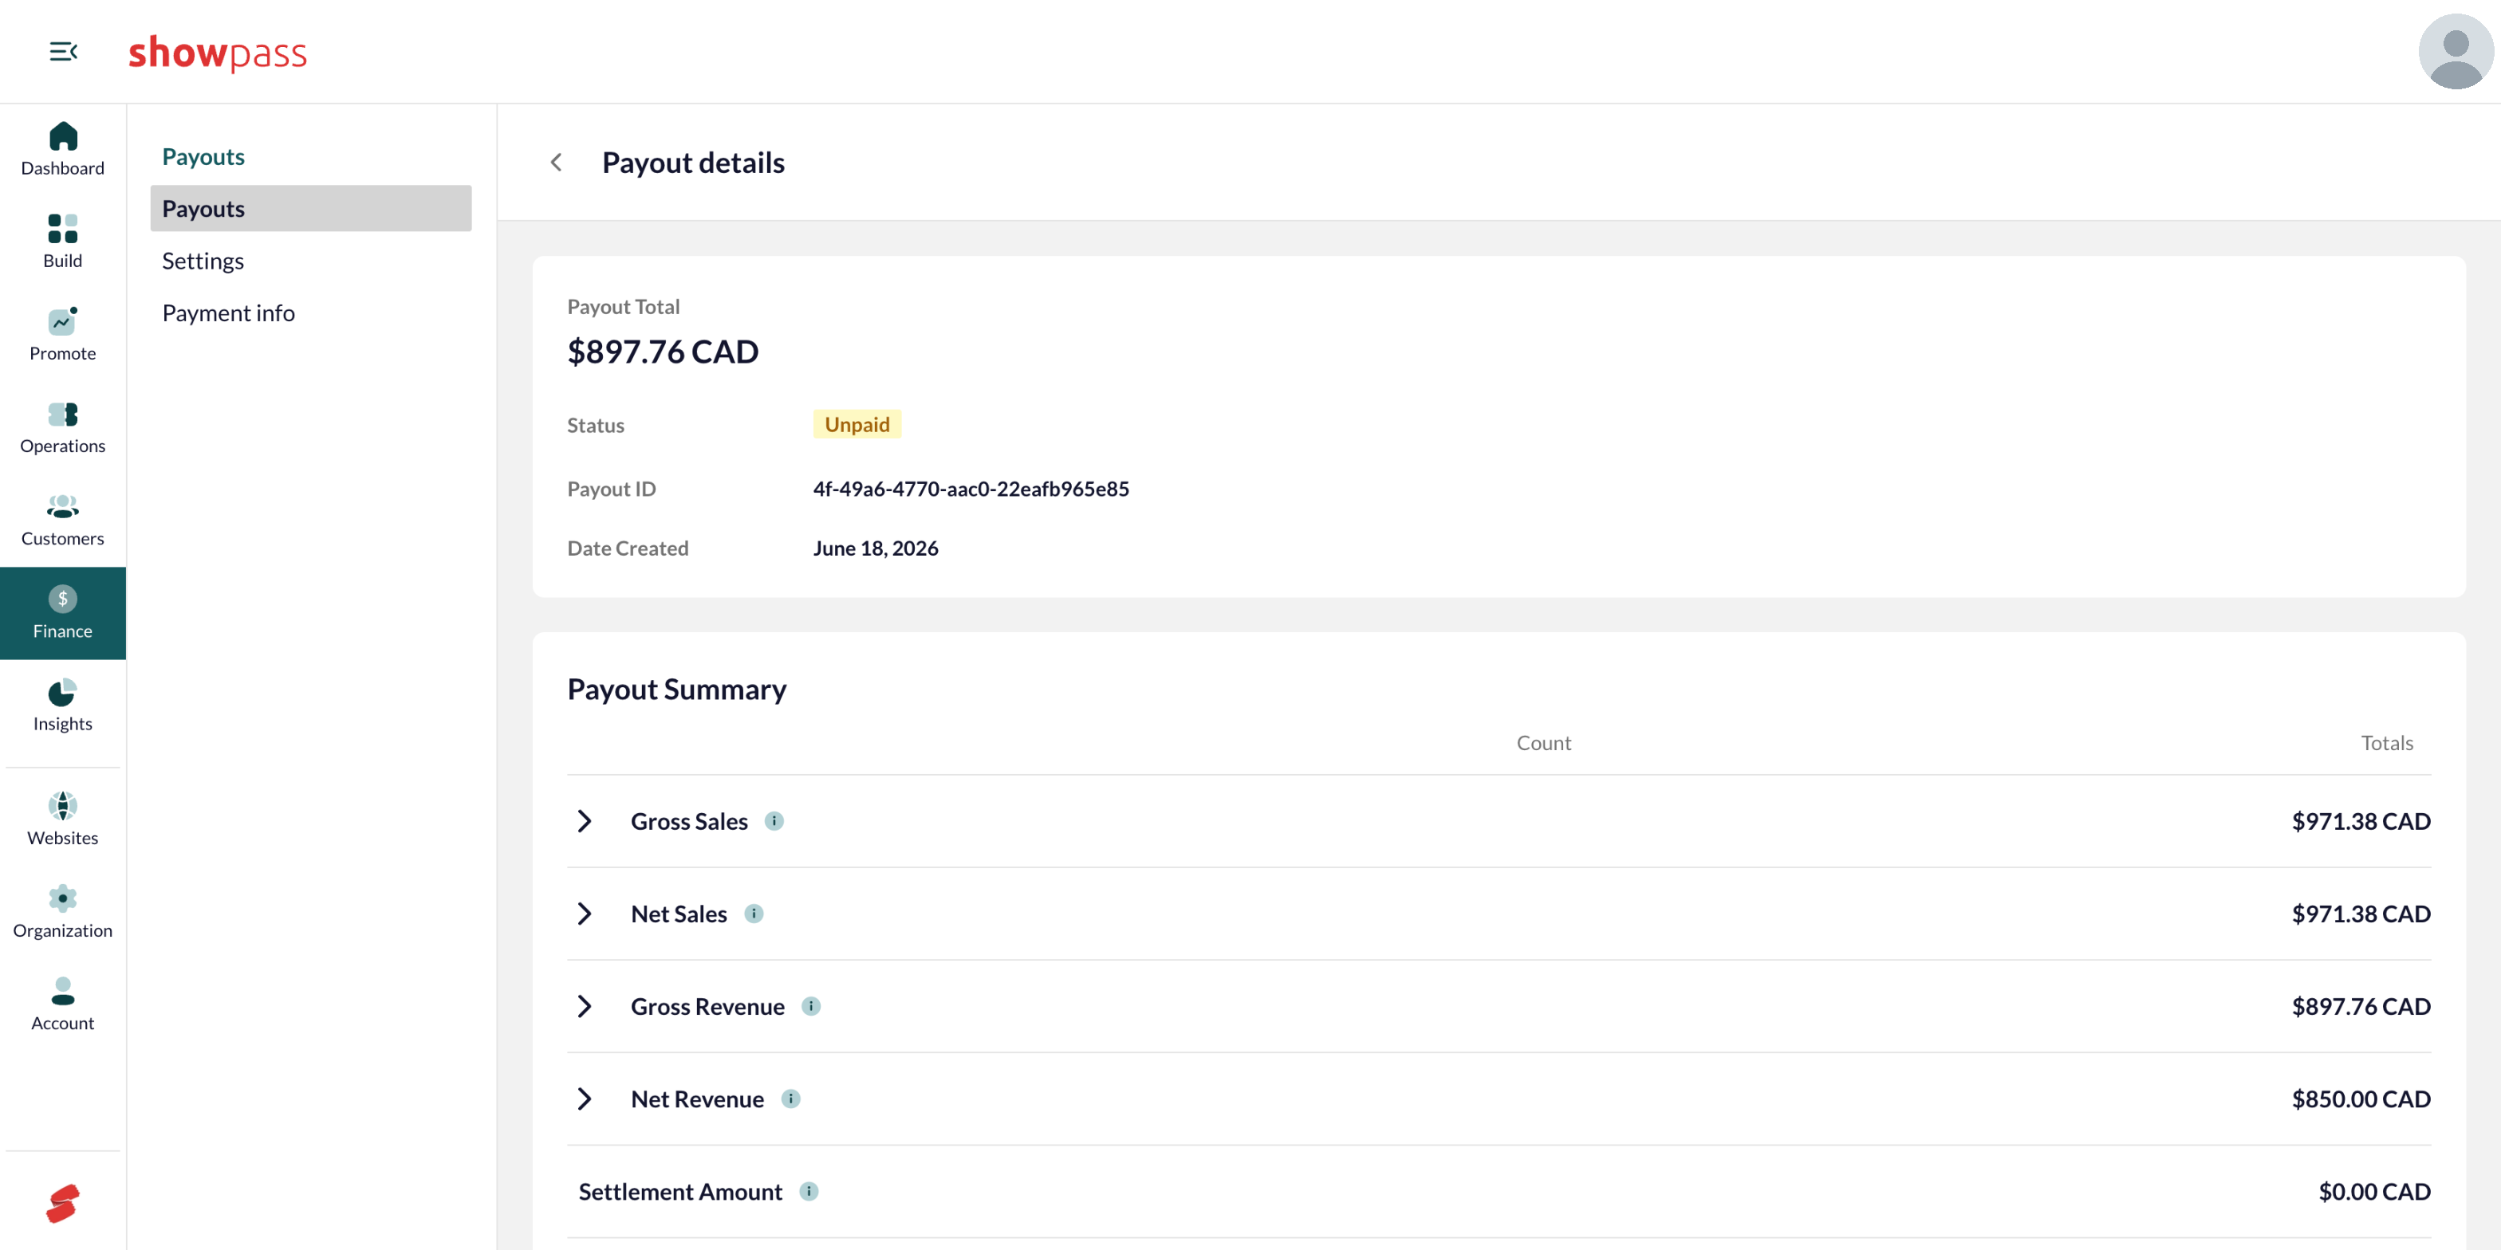The height and width of the screenshot is (1250, 2501).
Task: Click the Settlement Amount $0.00 CAD value
Action: tap(2374, 1191)
